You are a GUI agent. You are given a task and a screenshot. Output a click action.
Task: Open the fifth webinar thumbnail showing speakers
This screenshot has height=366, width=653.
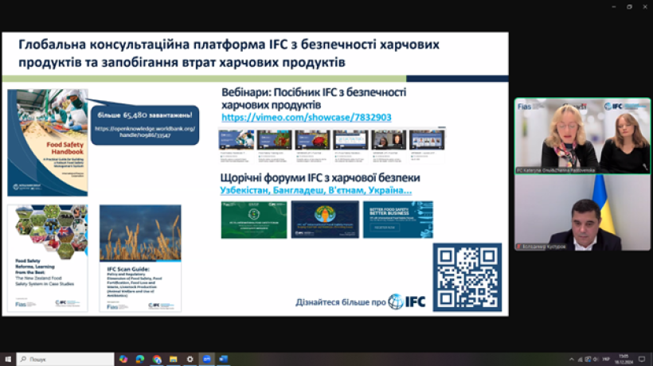coord(389,140)
